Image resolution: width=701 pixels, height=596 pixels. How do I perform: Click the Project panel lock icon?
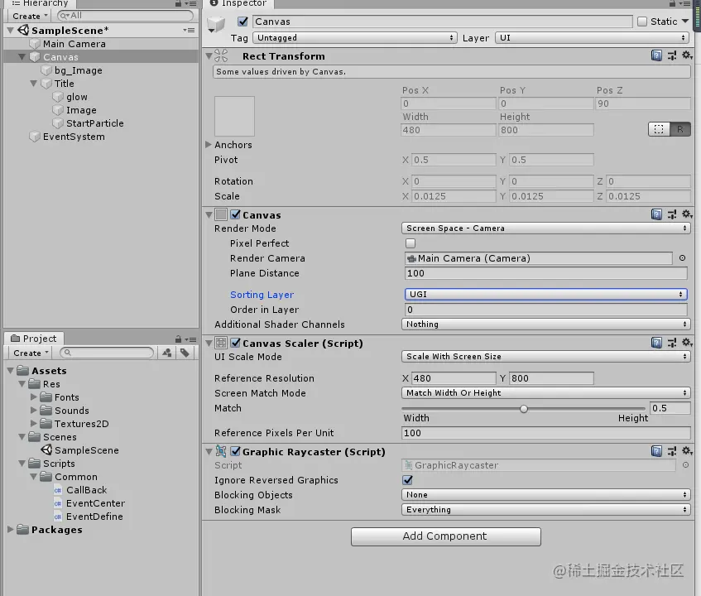pyautogui.click(x=179, y=339)
